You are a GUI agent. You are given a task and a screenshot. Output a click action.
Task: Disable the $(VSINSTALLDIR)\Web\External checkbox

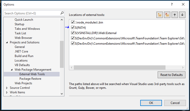click(x=73, y=33)
